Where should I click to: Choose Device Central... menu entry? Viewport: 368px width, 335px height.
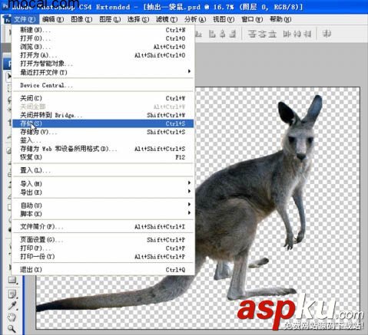point(103,85)
